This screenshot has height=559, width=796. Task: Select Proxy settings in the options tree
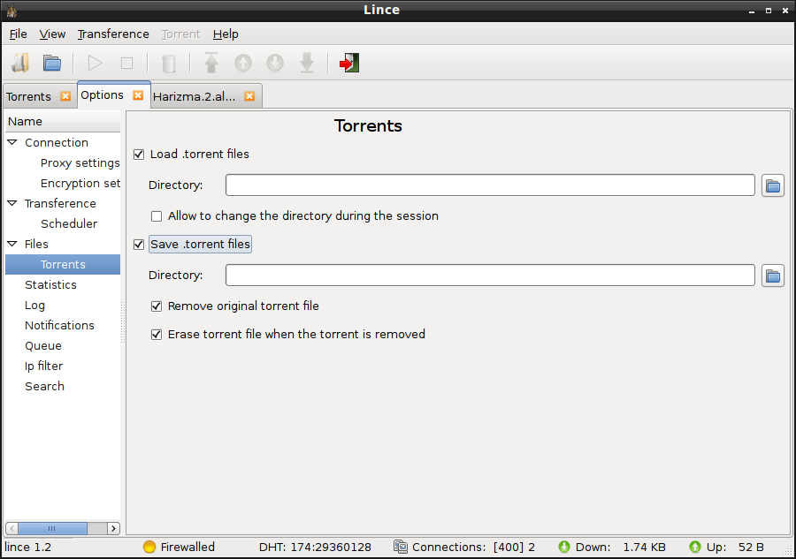pos(80,162)
